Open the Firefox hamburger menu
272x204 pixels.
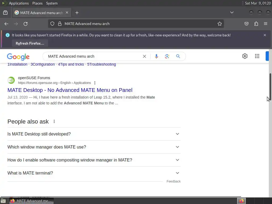(266, 24)
